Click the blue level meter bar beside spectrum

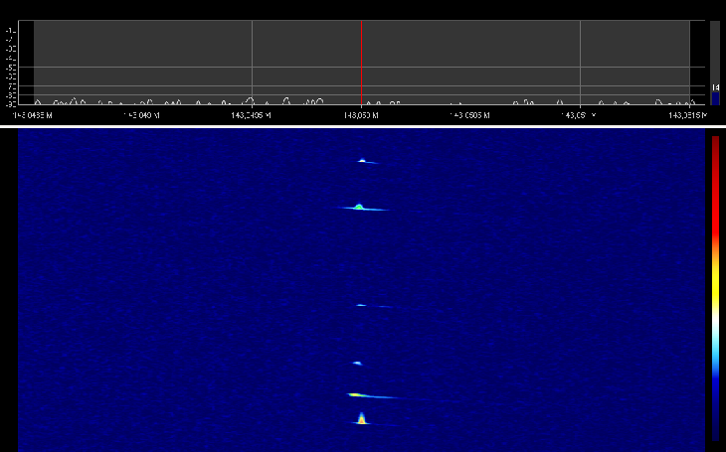715,98
